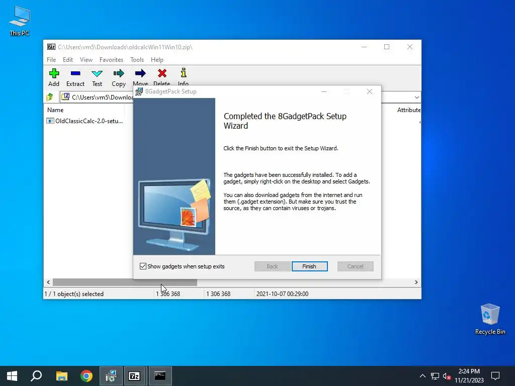The width and height of the screenshot is (515, 386).
Task: Close the 8GadgetPack Setup dialog
Action: pyautogui.click(x=370, y=91)
